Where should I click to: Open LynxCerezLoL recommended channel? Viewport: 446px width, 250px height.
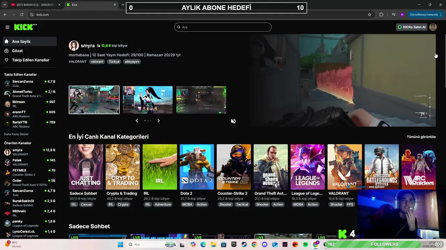30,233
